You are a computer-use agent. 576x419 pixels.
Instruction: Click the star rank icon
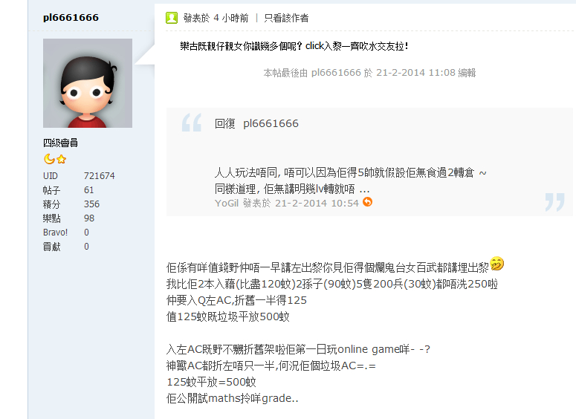click(x=62, y=159)
